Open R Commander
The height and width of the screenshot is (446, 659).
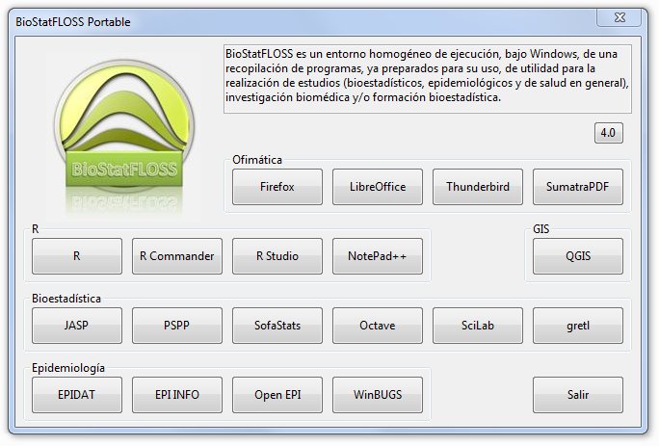tap(177, 256)
